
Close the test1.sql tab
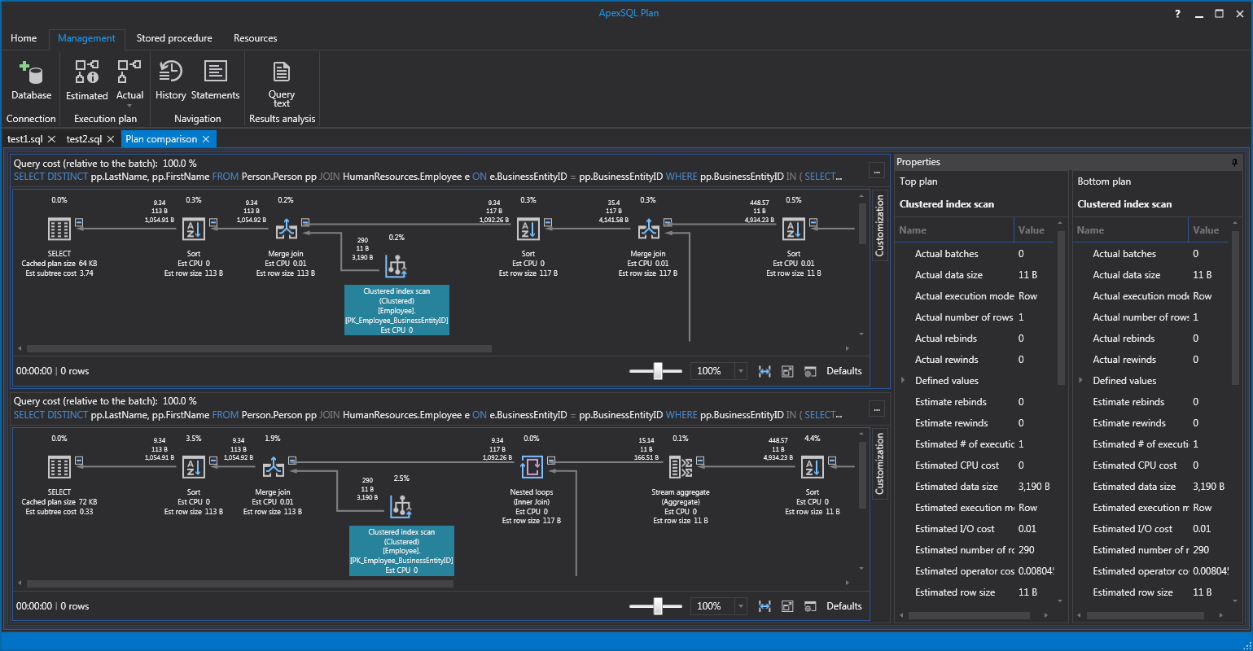pos(51,139)
